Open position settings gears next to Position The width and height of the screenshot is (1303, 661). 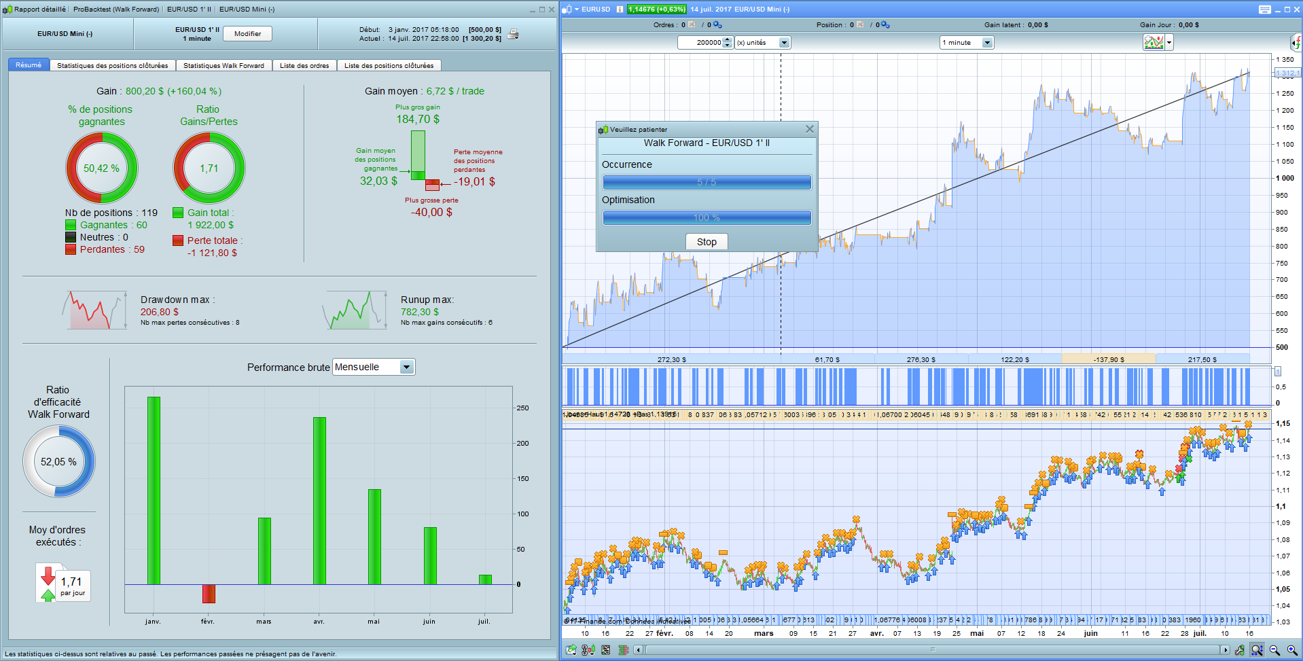(x=885, y=24)
